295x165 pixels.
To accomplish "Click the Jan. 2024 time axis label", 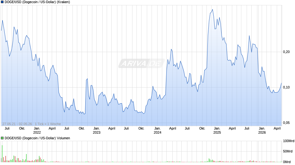I will [x=158, y=130].
